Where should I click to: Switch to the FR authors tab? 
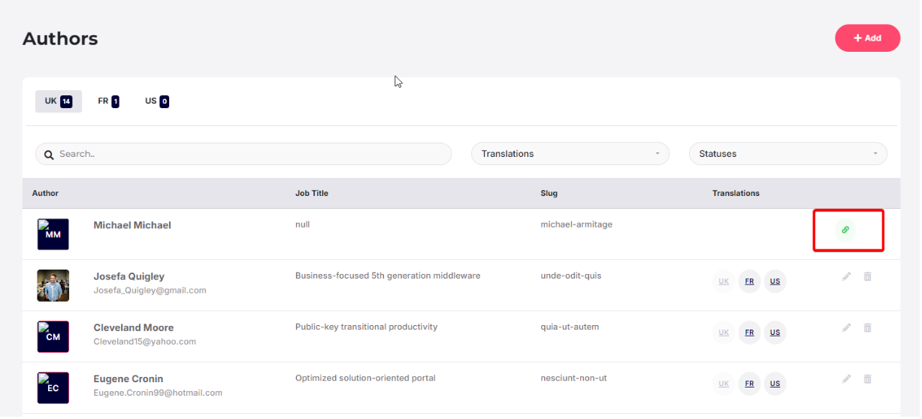pos(108,101)
